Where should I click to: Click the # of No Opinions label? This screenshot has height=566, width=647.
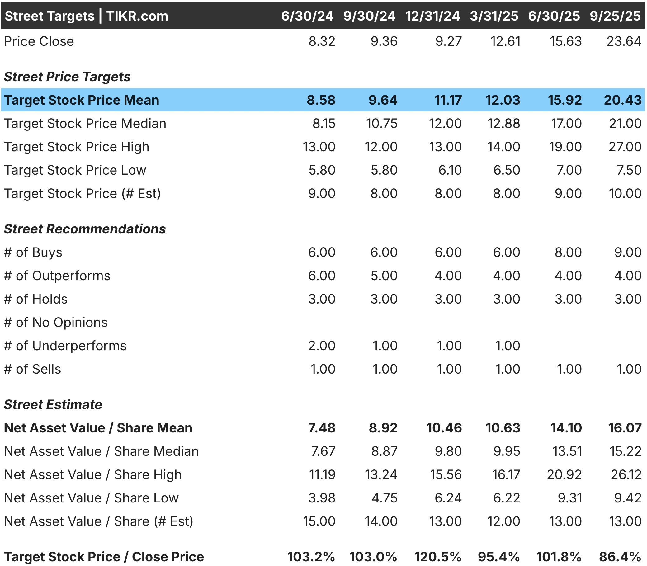[56, 323]
